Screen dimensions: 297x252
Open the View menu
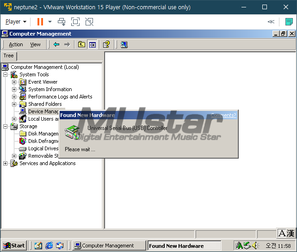tap(35, 44)
